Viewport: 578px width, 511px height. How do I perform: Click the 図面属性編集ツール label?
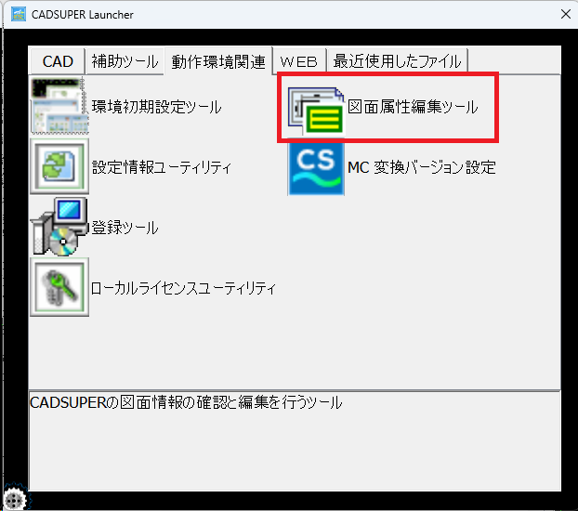[413, 107]
